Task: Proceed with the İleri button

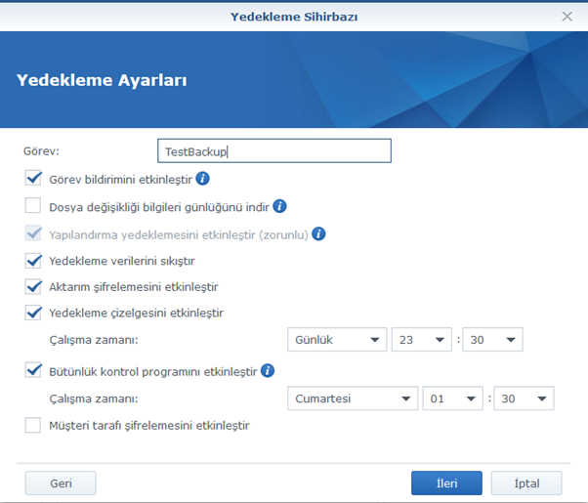Action: (x=446, y=483)
